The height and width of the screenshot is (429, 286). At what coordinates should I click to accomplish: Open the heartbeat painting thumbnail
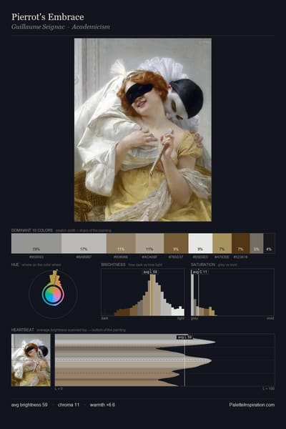tap(31, 360)
